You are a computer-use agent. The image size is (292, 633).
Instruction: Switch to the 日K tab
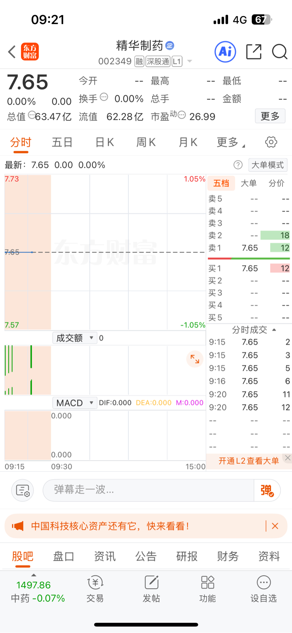point(105,142)
